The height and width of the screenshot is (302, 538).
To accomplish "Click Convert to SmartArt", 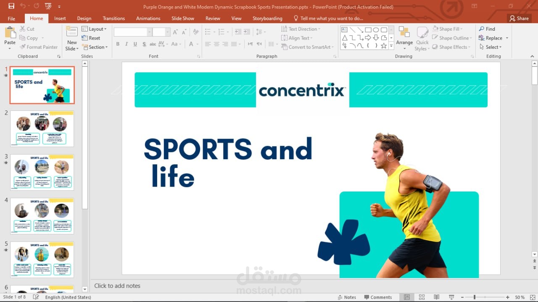I will pyautogui.click(x=307, y=47).
